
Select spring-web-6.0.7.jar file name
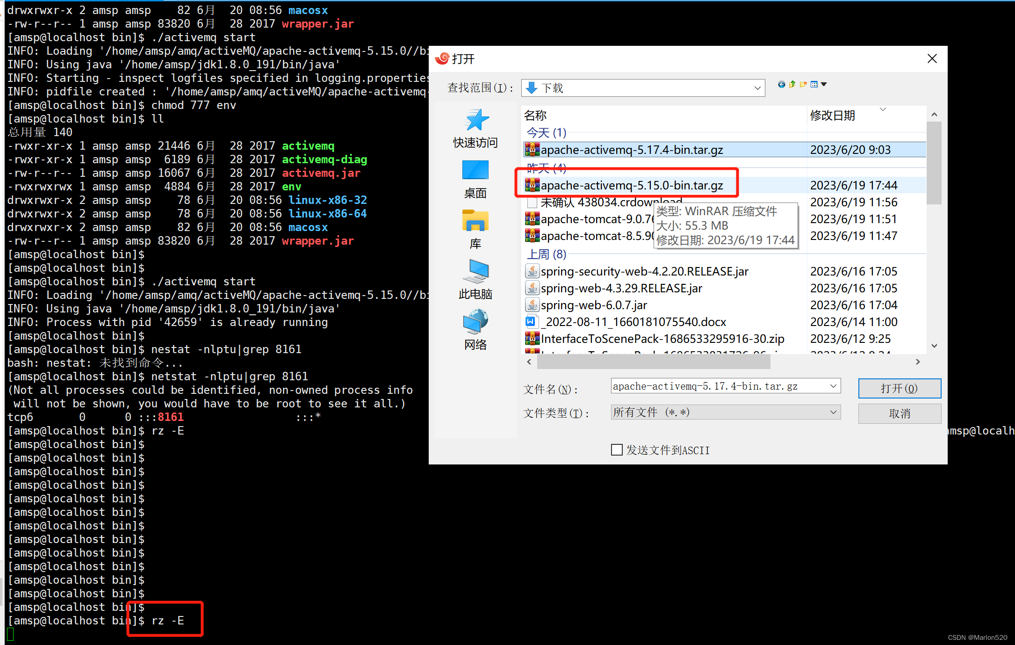tap(594, 305)
